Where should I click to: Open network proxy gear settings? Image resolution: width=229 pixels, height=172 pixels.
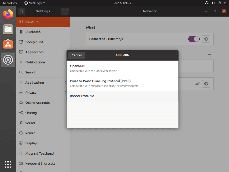pyautogui.click(x=206, y=84)
